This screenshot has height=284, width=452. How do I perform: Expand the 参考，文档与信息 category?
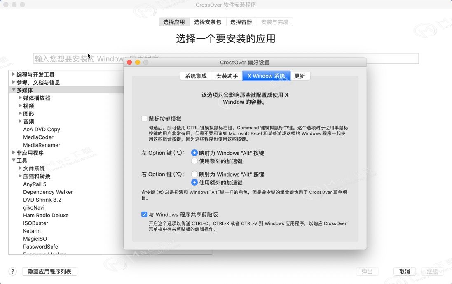(14, 82)
